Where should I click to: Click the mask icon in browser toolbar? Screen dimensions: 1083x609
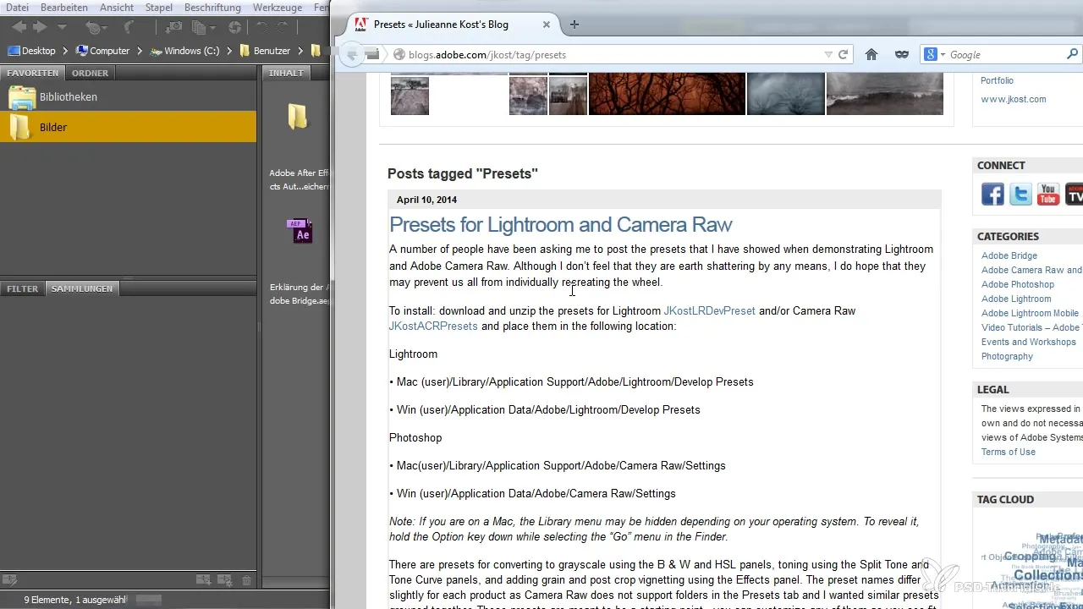902,55
